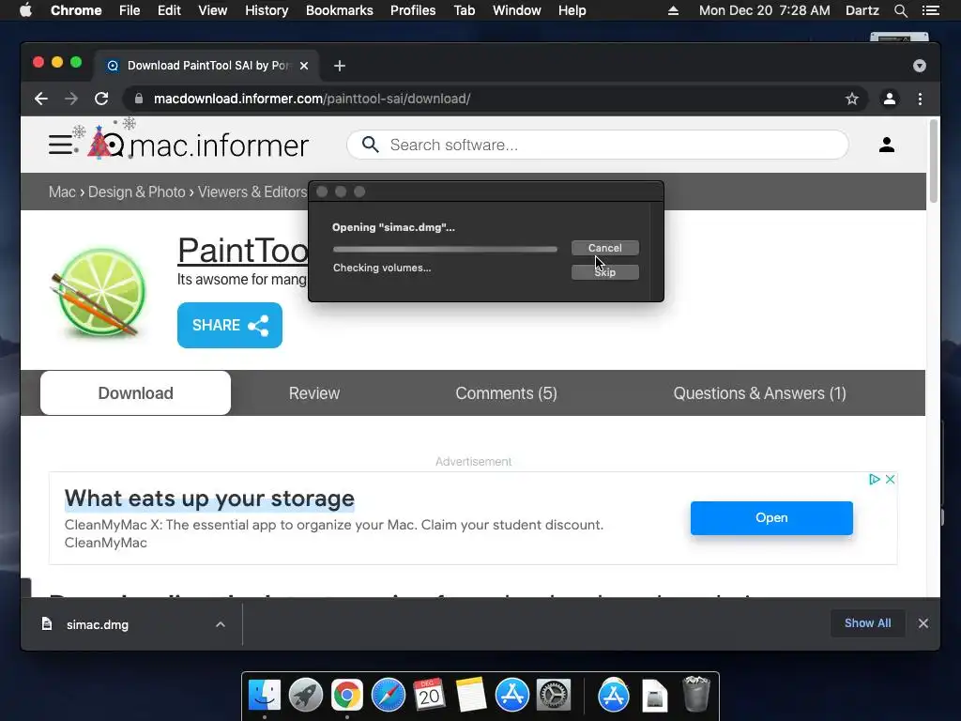The height and width of the screenshot is (721, 961).
Task: Click Chrome's forward navigation arrow
Action: (71, 99)
